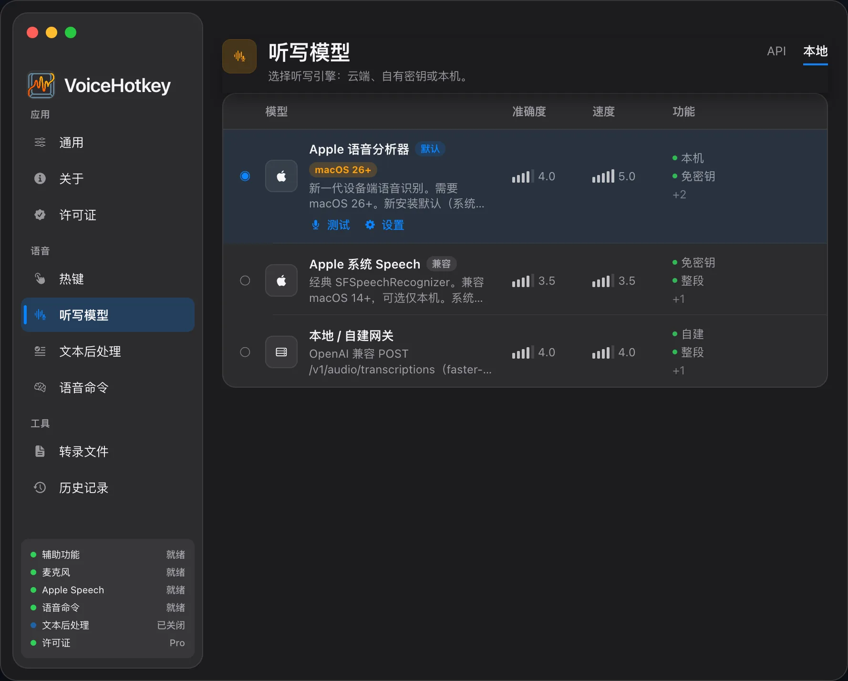
Task: Click the hand icon beside 热键
Action: click(x=40, y=279)
